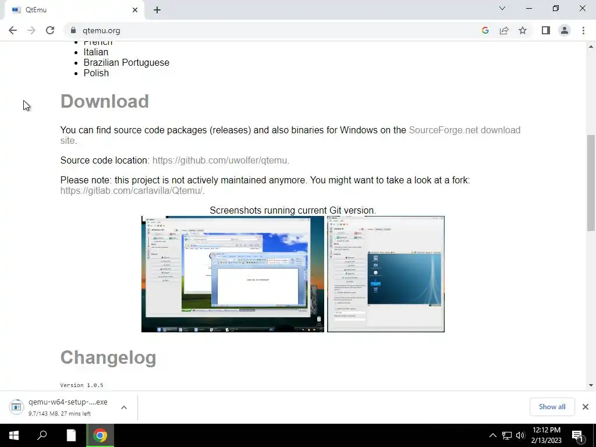Open the left Windows XP screenshot thumbnail
Viewport: 596px width, 447px height.
pyautogui.click(x=233, y=274)
